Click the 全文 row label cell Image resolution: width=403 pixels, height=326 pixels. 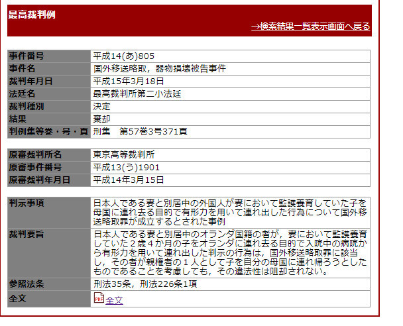coord(49,299)
